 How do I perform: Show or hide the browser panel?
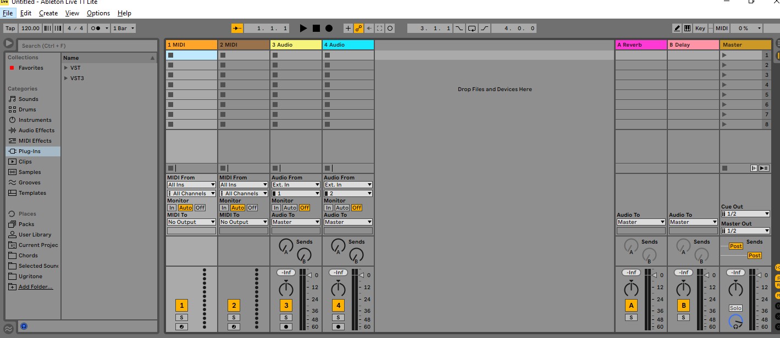pos(9,43)
